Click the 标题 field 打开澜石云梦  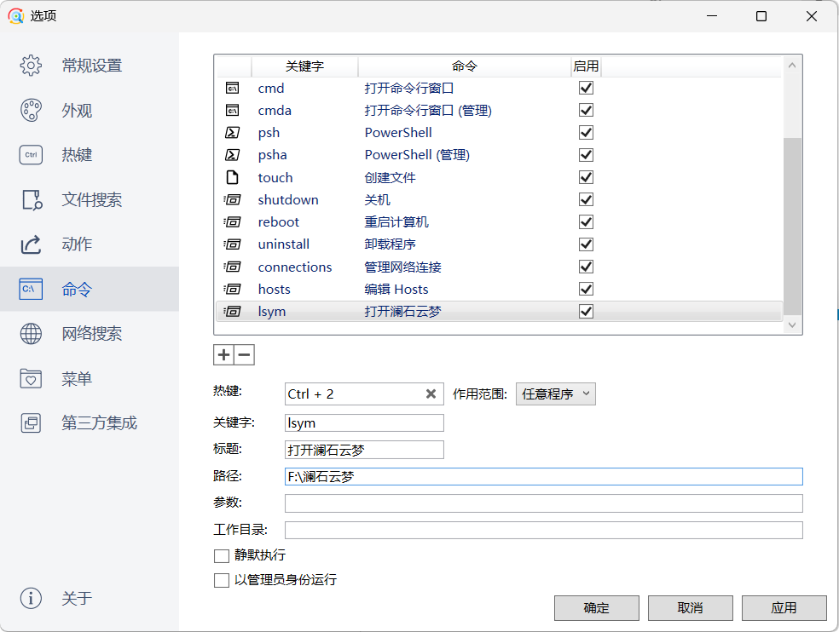pyautogui.click(x=364, y=450)
